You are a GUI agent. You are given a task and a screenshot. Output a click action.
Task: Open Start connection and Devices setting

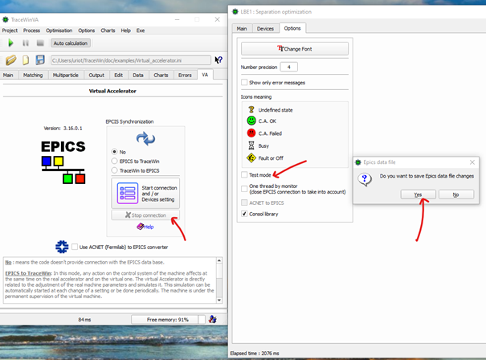[x=145, y=193]
